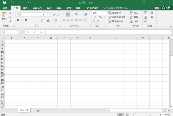Switch to the 公式 tab
This screenshot has height=116, width=173.
tap(49, 8)
